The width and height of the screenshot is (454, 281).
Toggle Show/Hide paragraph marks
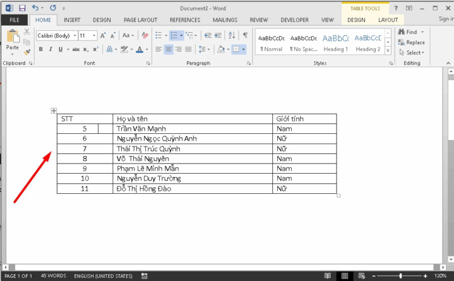(x=245, y=36)
